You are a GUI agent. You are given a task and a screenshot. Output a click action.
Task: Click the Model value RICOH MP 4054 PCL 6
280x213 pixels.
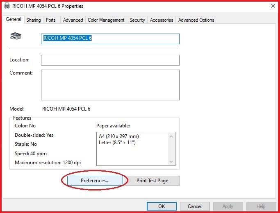click(x=66, y=109)
